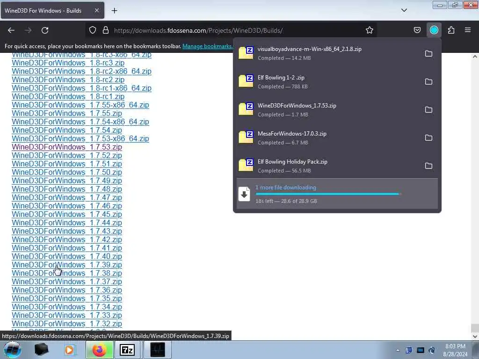Bookmark this page with the star
The height and width of the screenshot is (359, 479).
pos(370,30)
